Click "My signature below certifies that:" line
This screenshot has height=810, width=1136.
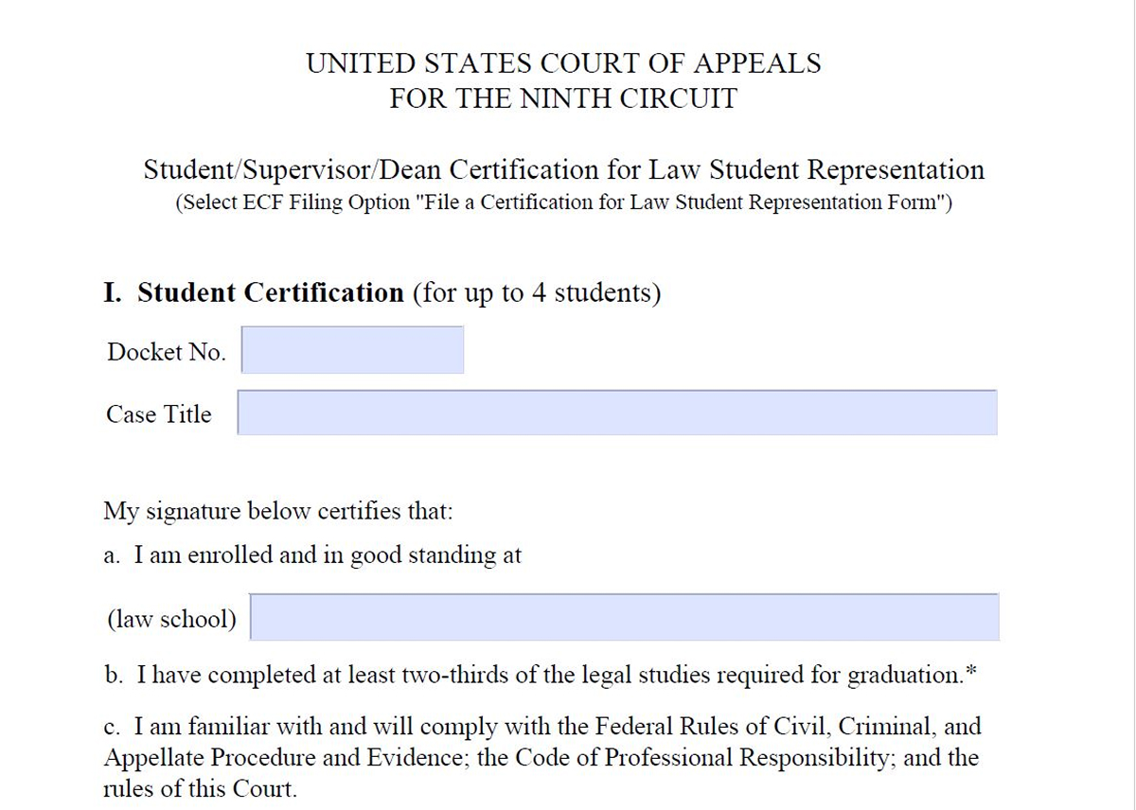click(278, 512)
